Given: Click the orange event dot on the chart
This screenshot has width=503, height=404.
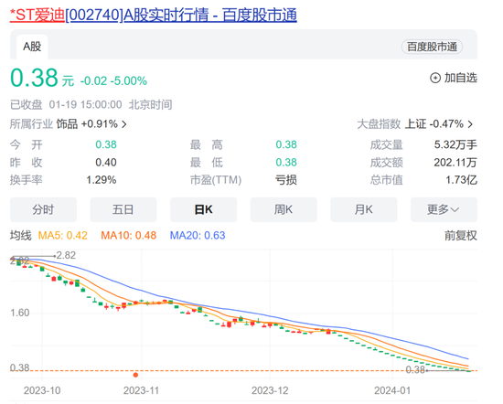Looking at the screenshot, I should 135,375.
